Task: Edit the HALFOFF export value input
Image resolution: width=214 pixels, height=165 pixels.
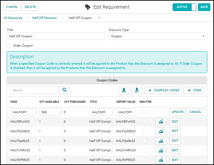Action: point(126,112)
